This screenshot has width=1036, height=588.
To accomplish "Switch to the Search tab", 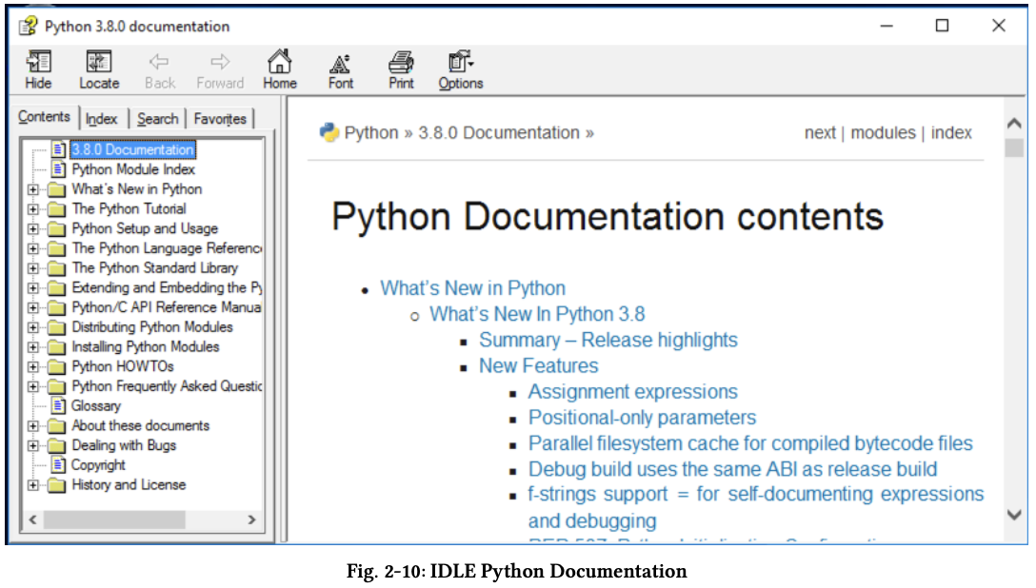I will click(x=157, y=119).
